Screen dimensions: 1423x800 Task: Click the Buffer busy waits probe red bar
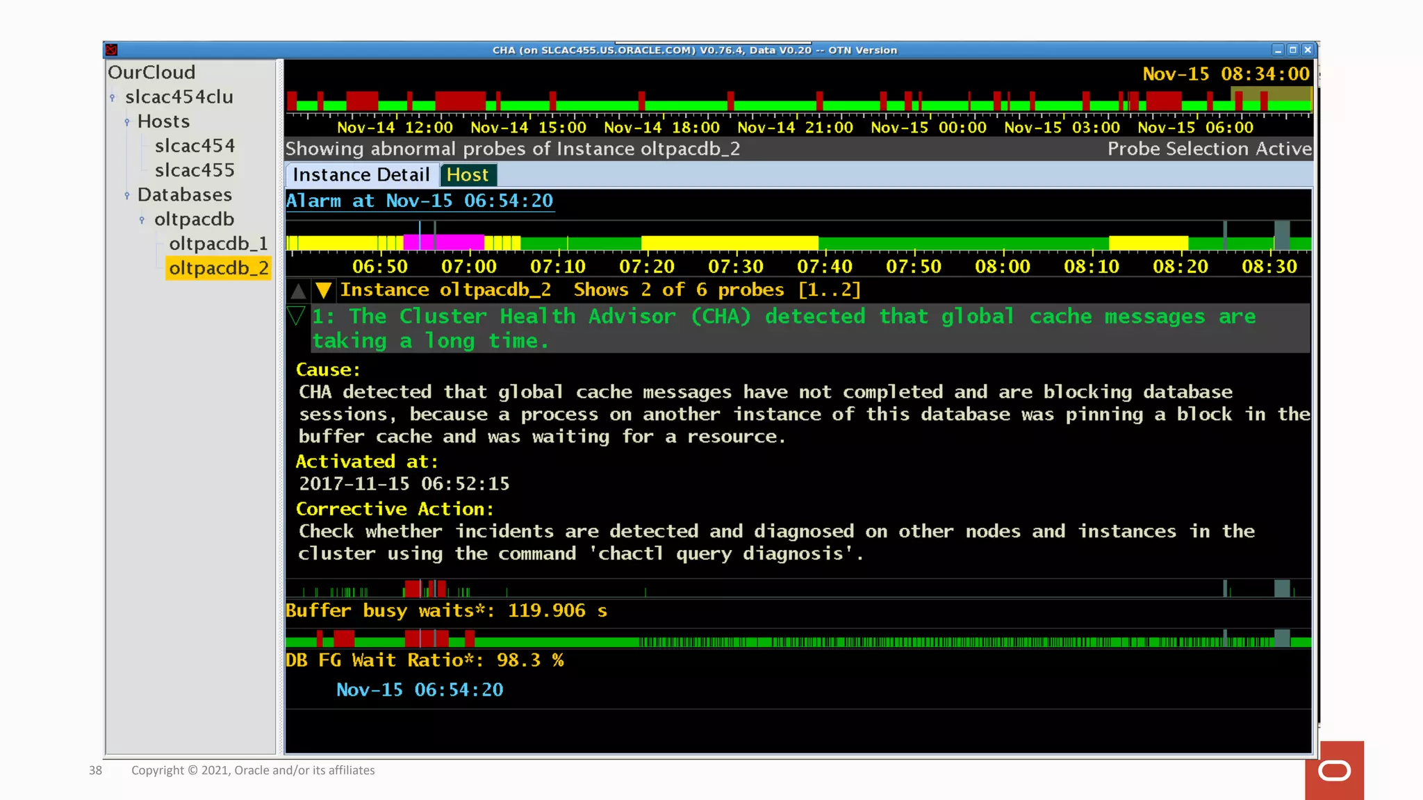(x=412, y=589)
